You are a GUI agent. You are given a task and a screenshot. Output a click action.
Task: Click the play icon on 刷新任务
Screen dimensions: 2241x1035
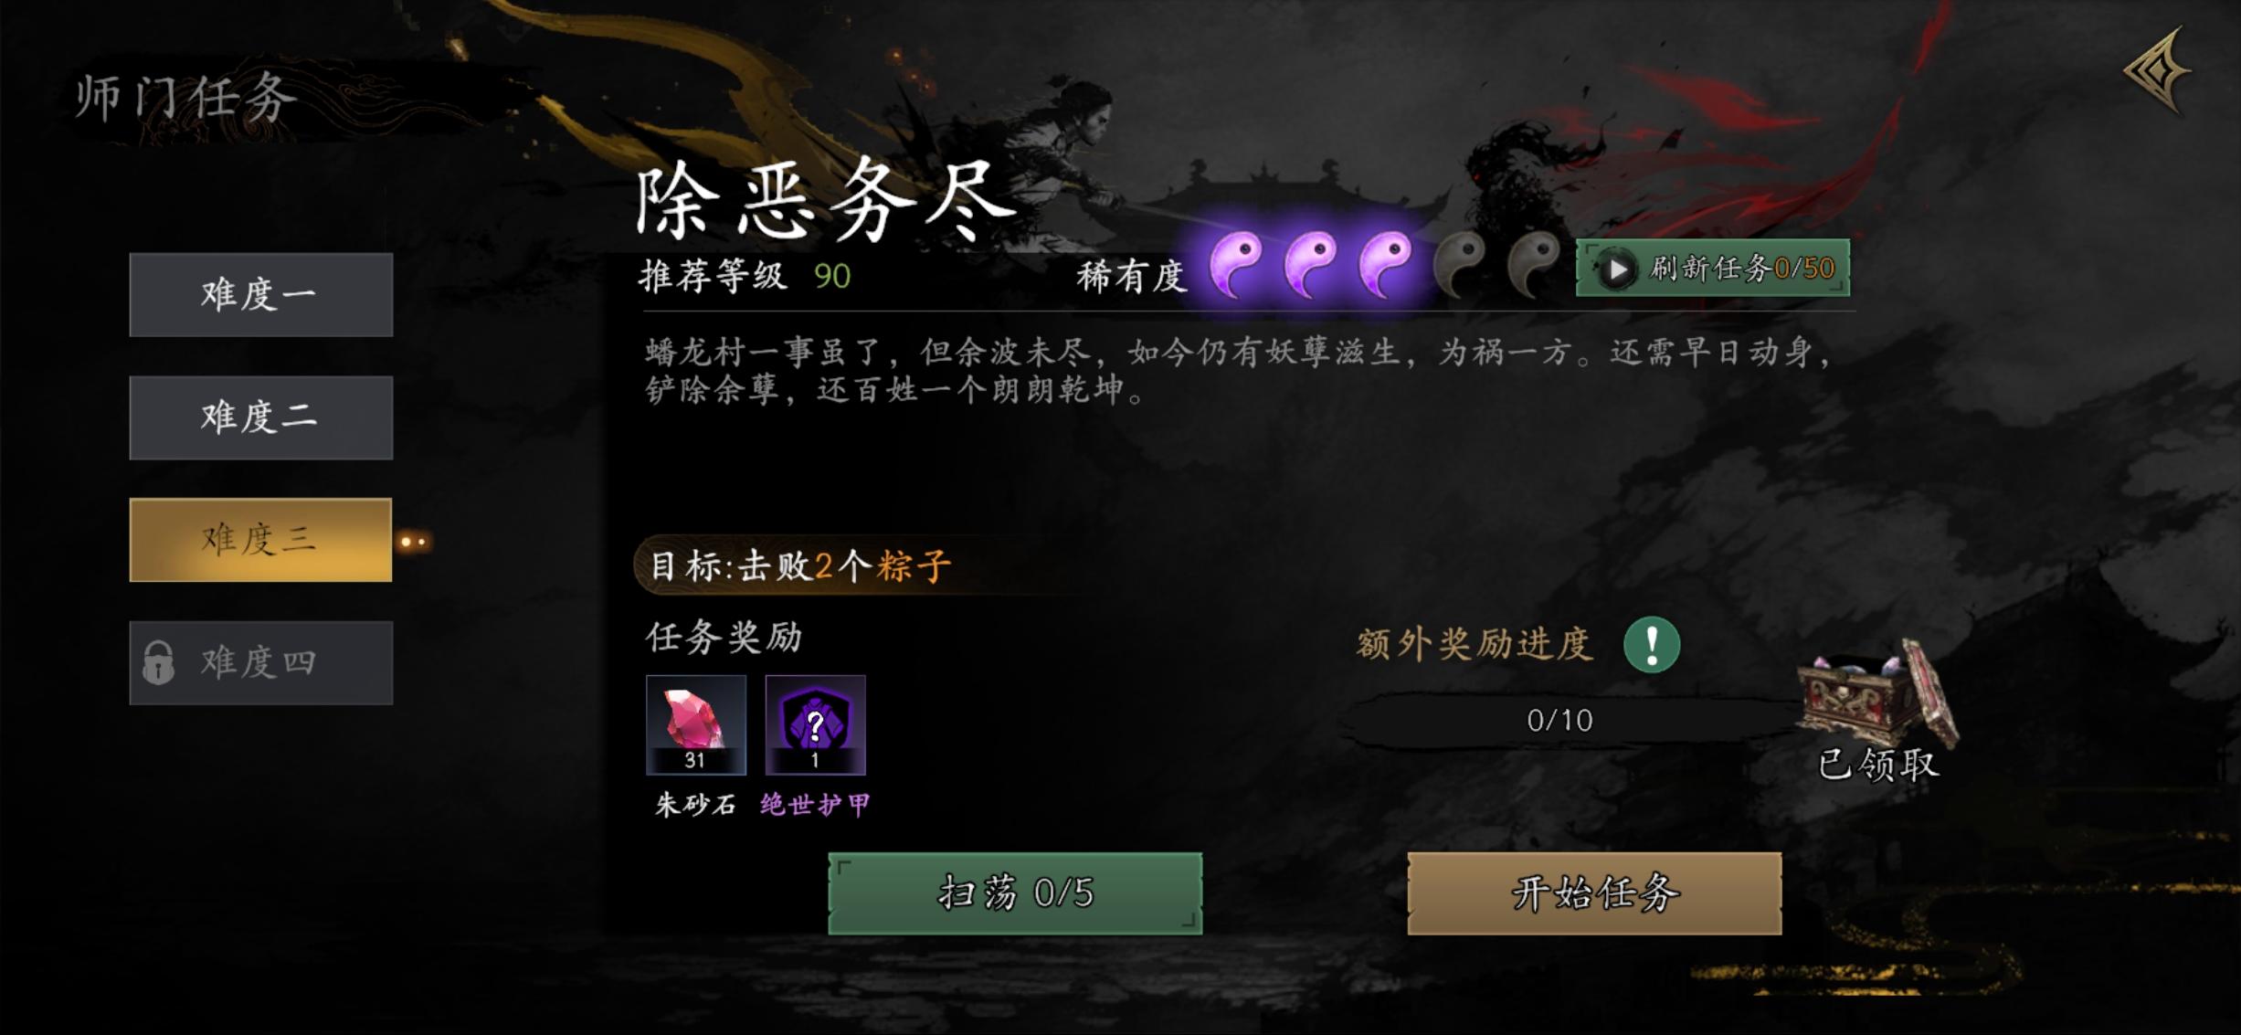pos(1616,269)
